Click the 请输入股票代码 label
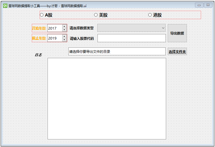Screen dimensions: 215x147 point(82,39)
